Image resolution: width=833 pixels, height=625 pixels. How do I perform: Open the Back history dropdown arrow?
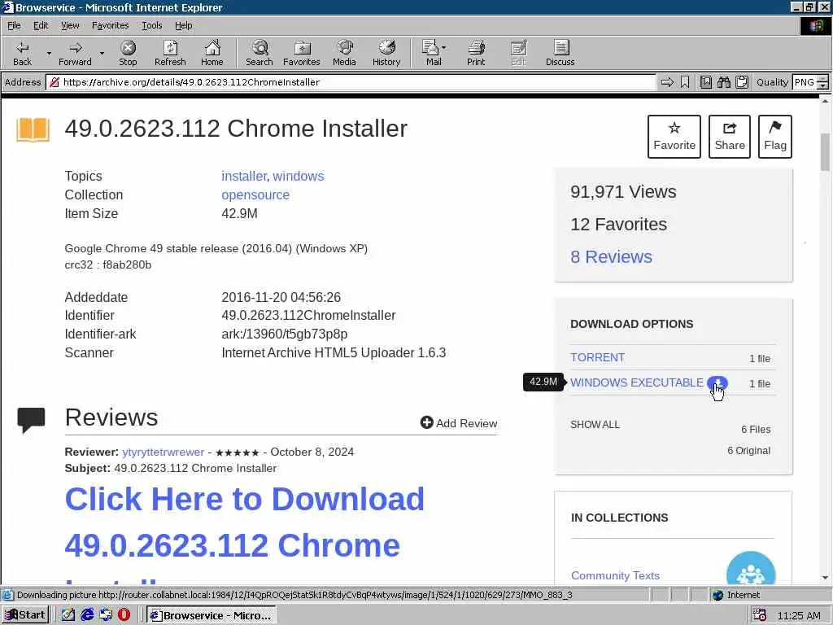point(49,53)
